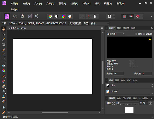This screenshot has width=154, height=119.
Task: Open the 文件[F] menu
Action: point(14,4)
